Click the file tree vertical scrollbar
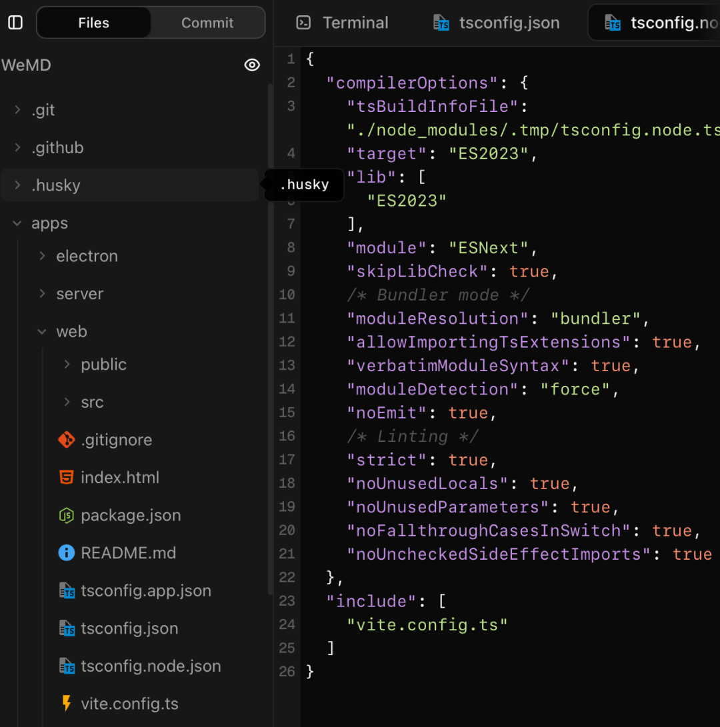Viewport: 720px width, 727px height. point(270,333)
